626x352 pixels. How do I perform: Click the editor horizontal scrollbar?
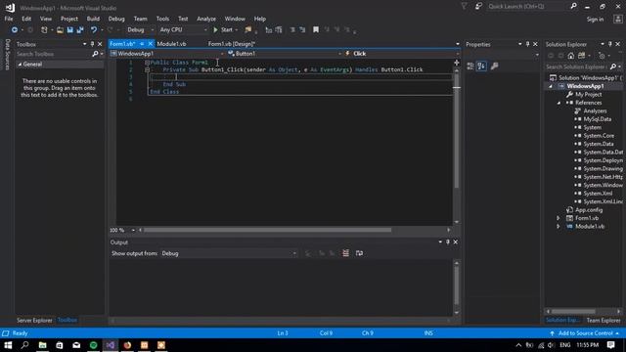coord(267,231)
